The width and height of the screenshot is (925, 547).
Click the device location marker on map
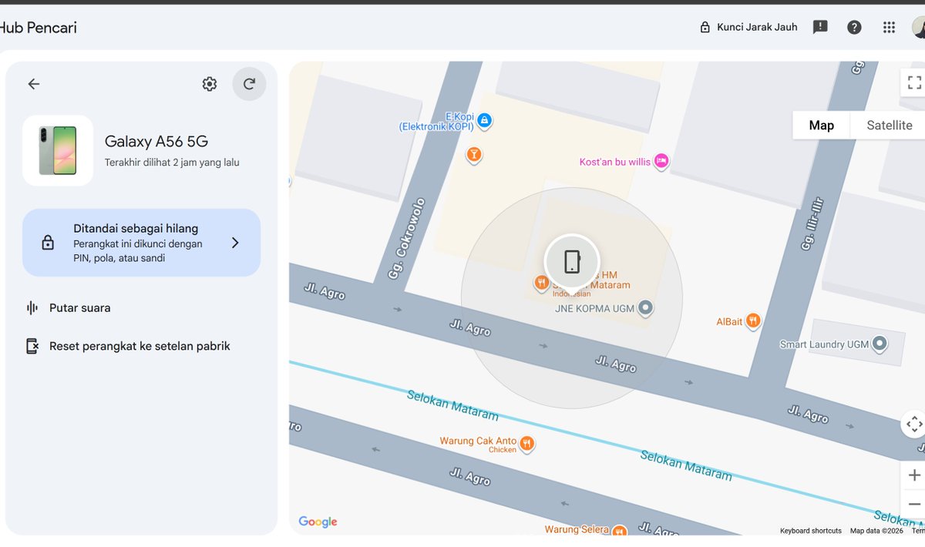pos(572,262)
